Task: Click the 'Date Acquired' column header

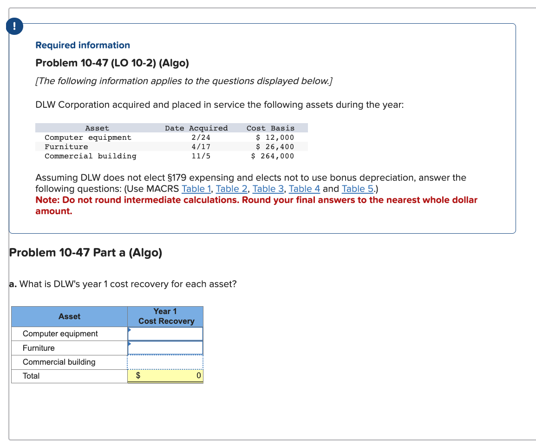Action: click(196, 128)
